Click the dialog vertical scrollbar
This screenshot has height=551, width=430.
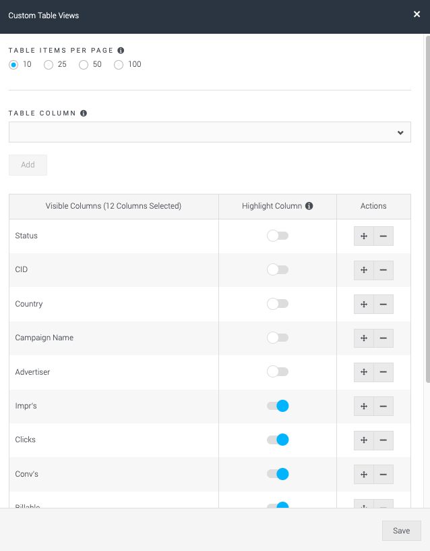point(427,209)
